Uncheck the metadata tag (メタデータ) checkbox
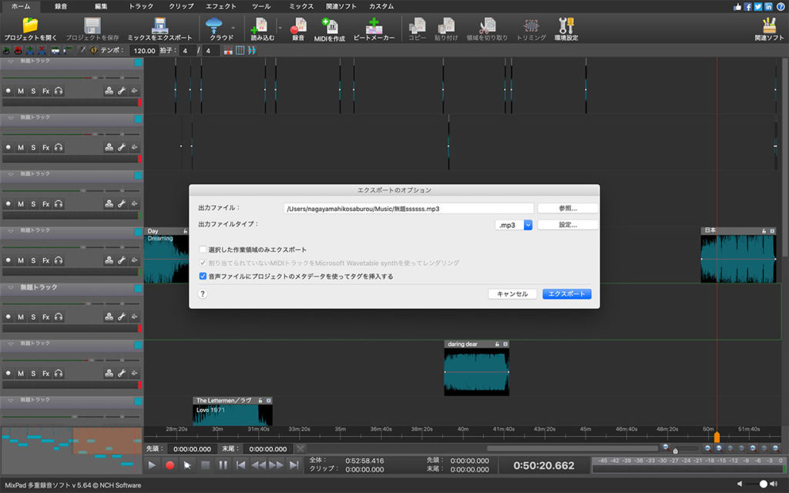The height and width of the screenshot is (493, 789). (x=203, y=276)
